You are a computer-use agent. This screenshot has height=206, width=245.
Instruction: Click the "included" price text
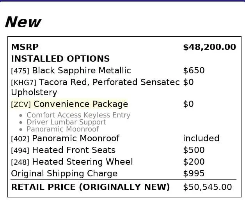click(x=201, y=139)
